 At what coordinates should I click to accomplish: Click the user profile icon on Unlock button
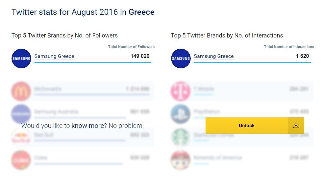[x=296, y=125]
